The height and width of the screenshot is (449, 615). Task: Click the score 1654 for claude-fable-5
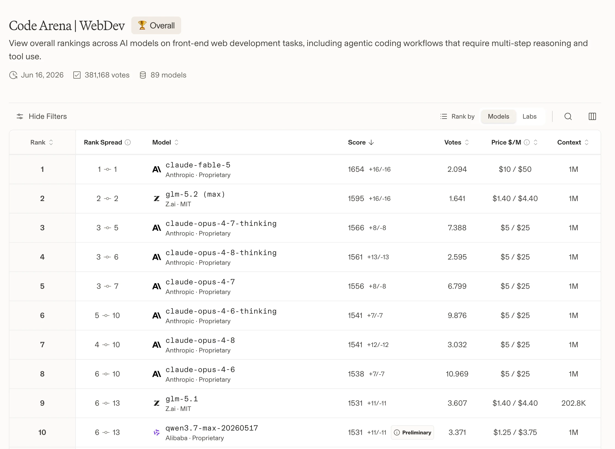(x=356, y=169)
